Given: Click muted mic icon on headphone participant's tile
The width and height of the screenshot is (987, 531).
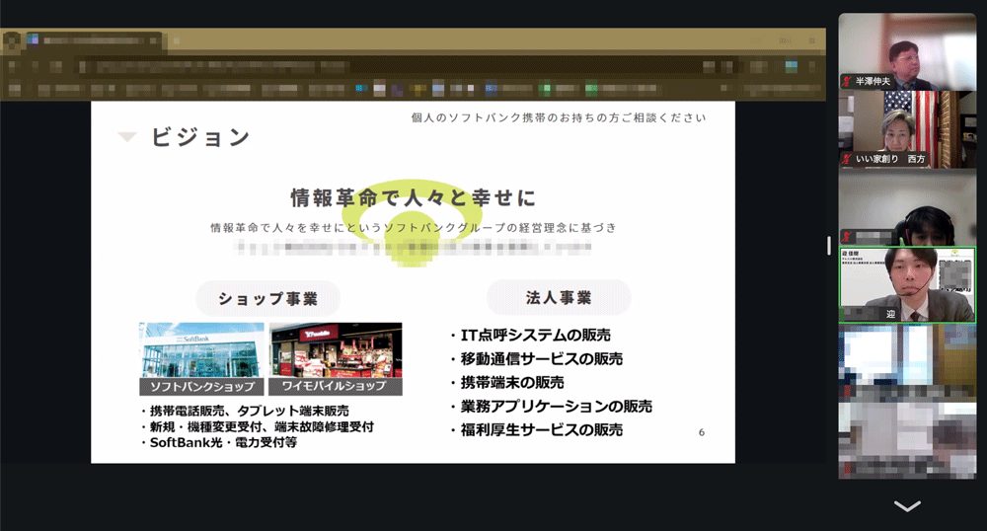Looking at the screenshot, I should [846, 237].
